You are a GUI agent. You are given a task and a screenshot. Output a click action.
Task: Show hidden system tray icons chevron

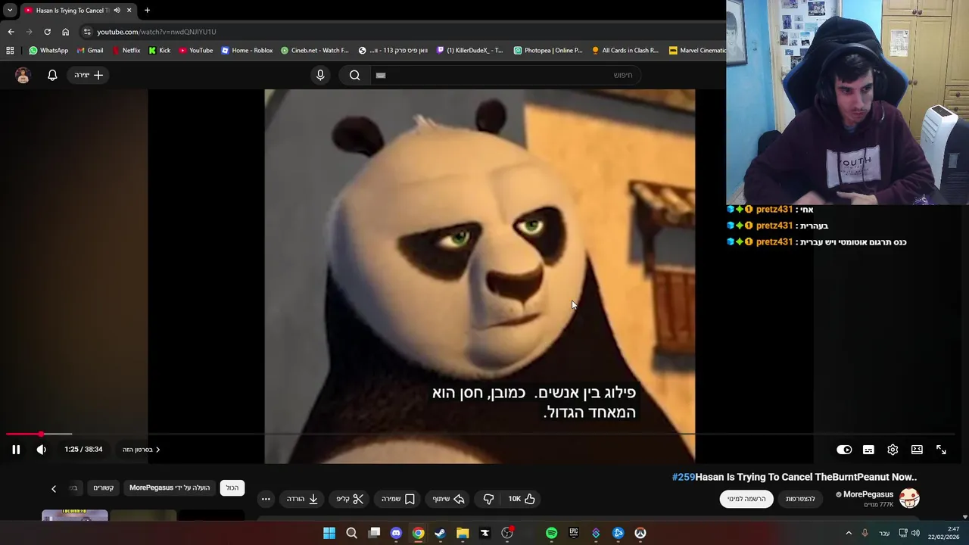click(x=849, y=533)
